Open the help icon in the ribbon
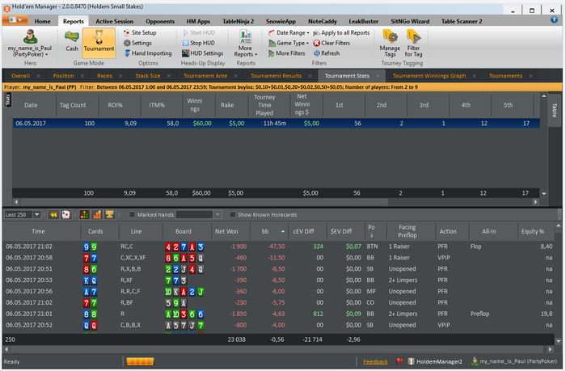The height and width of the screenshot is (371, 566). click(x=554, y=20)
